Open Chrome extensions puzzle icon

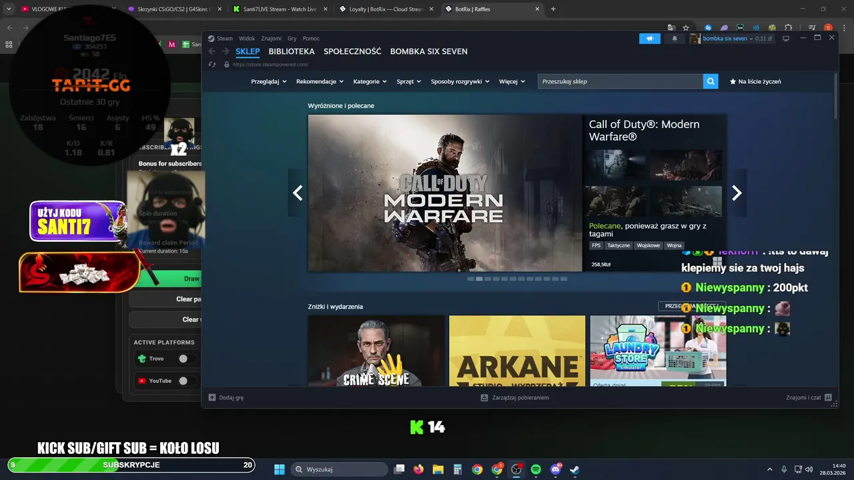coord(788,27)
